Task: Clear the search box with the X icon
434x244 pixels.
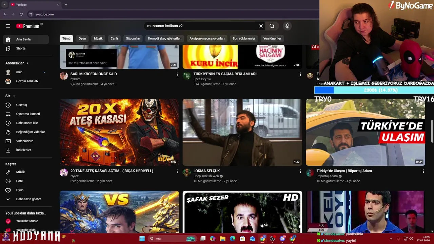Action: coord(261,26)
